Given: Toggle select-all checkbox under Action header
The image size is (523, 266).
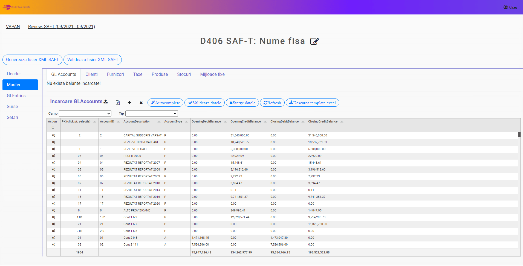Looking at the screenshot, I should (x=53, y=127).
